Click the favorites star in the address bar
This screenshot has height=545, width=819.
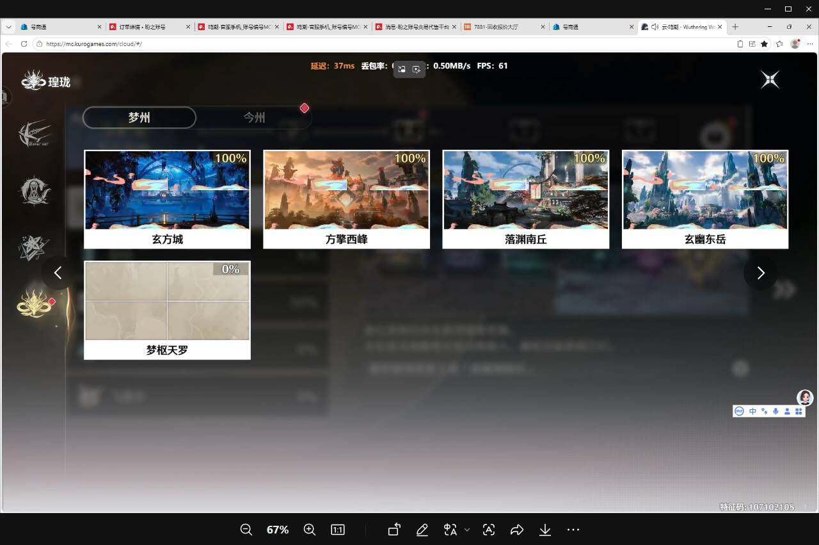coord(764,44)
